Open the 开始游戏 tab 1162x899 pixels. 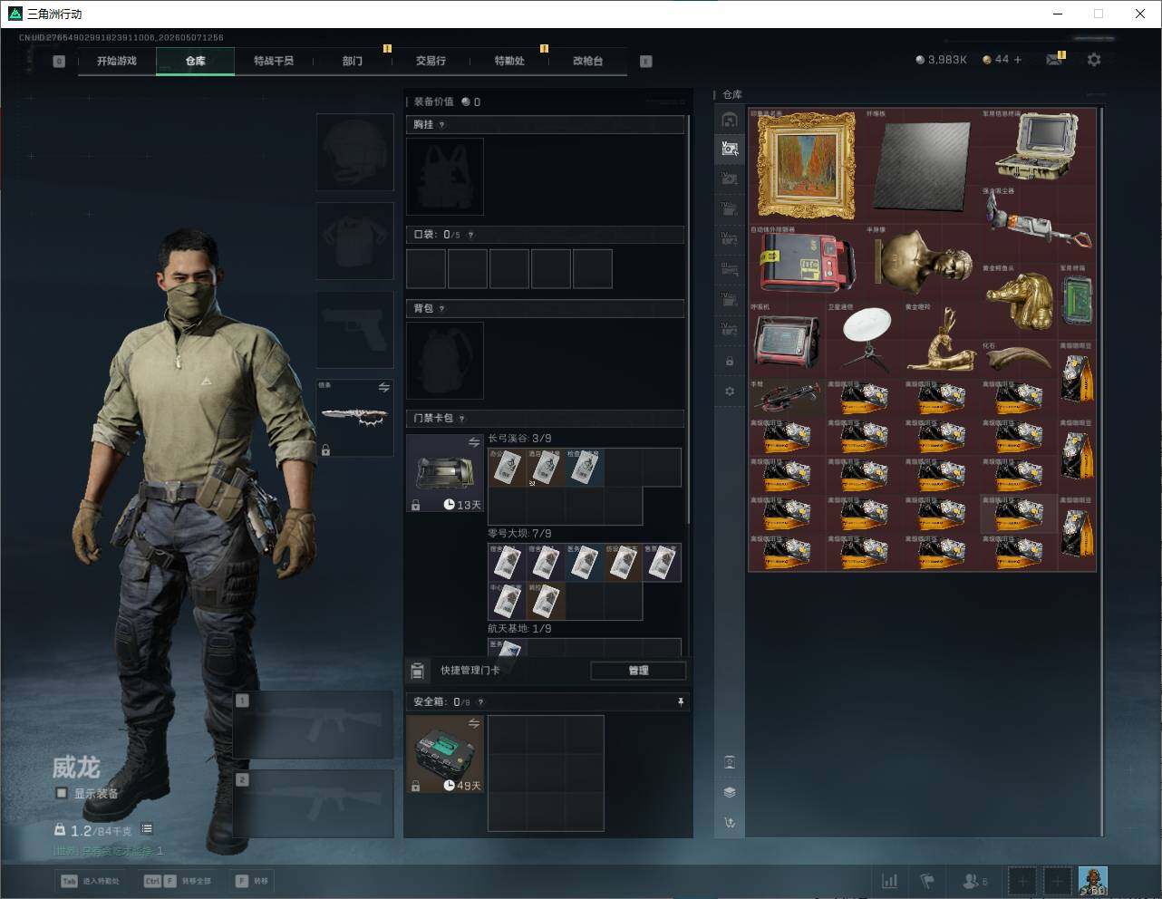coord(117,61)
